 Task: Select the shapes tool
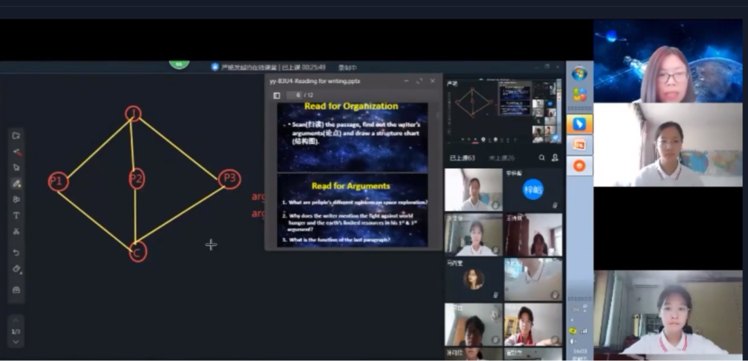[17, 199]
